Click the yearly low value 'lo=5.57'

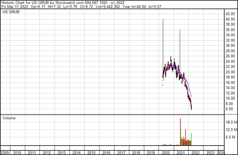[155, 7]
